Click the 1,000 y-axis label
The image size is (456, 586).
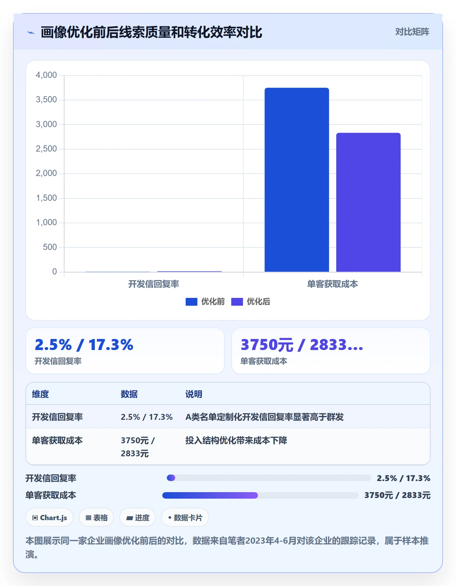point(46,223)
